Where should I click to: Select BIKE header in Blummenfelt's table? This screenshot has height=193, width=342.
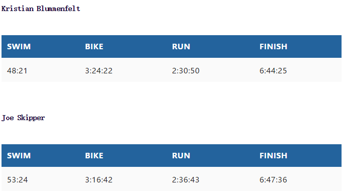pyautogui.click(x=94, y=46)
